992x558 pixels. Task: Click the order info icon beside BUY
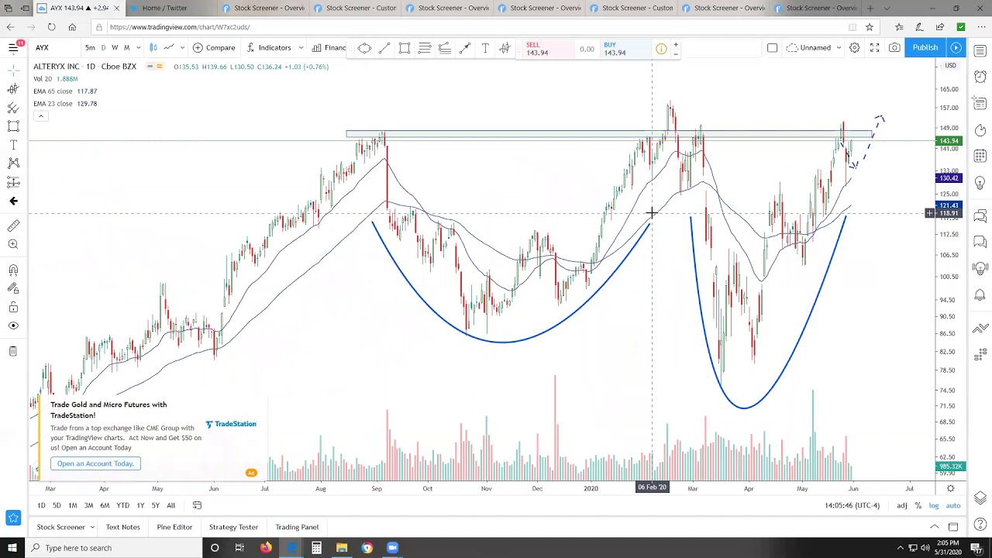pos(661,49)
